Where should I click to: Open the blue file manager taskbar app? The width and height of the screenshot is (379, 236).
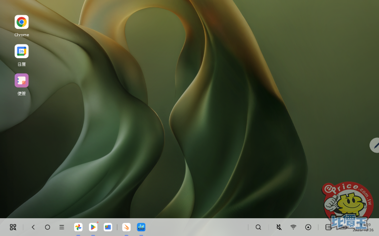[x=108, y=227]
